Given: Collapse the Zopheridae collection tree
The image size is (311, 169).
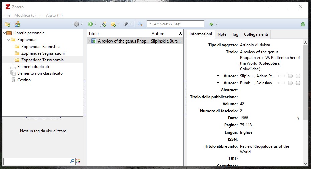Looking at the screenshot, I should (8, 40).
